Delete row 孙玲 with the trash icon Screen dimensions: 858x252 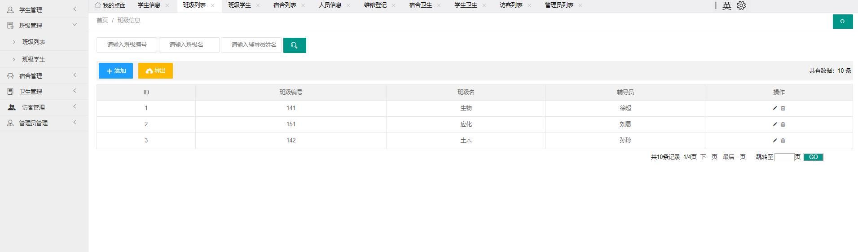783,141
